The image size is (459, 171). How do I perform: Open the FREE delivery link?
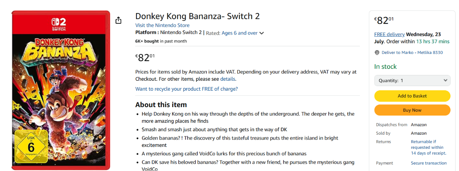coord(389,34)
